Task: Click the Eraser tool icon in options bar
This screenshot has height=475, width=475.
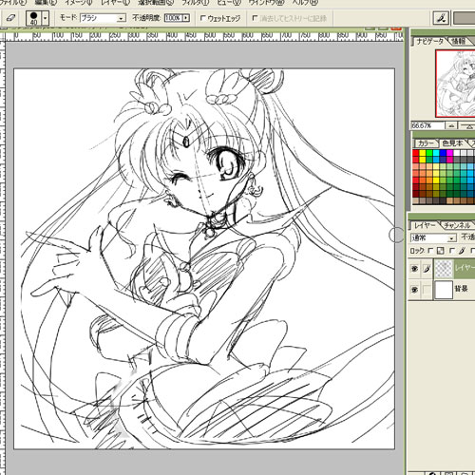Action: point(11,18)
